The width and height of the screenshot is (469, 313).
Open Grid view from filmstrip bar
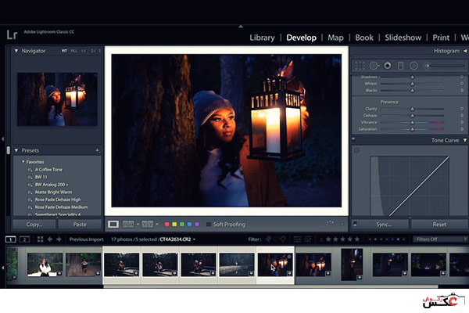40,239
